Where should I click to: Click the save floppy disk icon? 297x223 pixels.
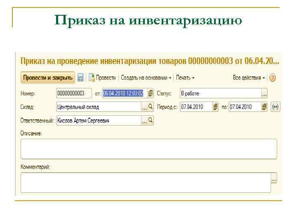pos(80,78)
